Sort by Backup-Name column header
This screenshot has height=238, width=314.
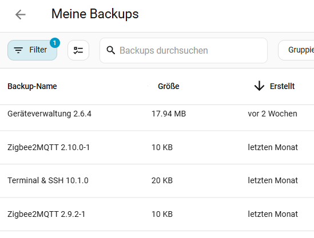click(32, 86)
